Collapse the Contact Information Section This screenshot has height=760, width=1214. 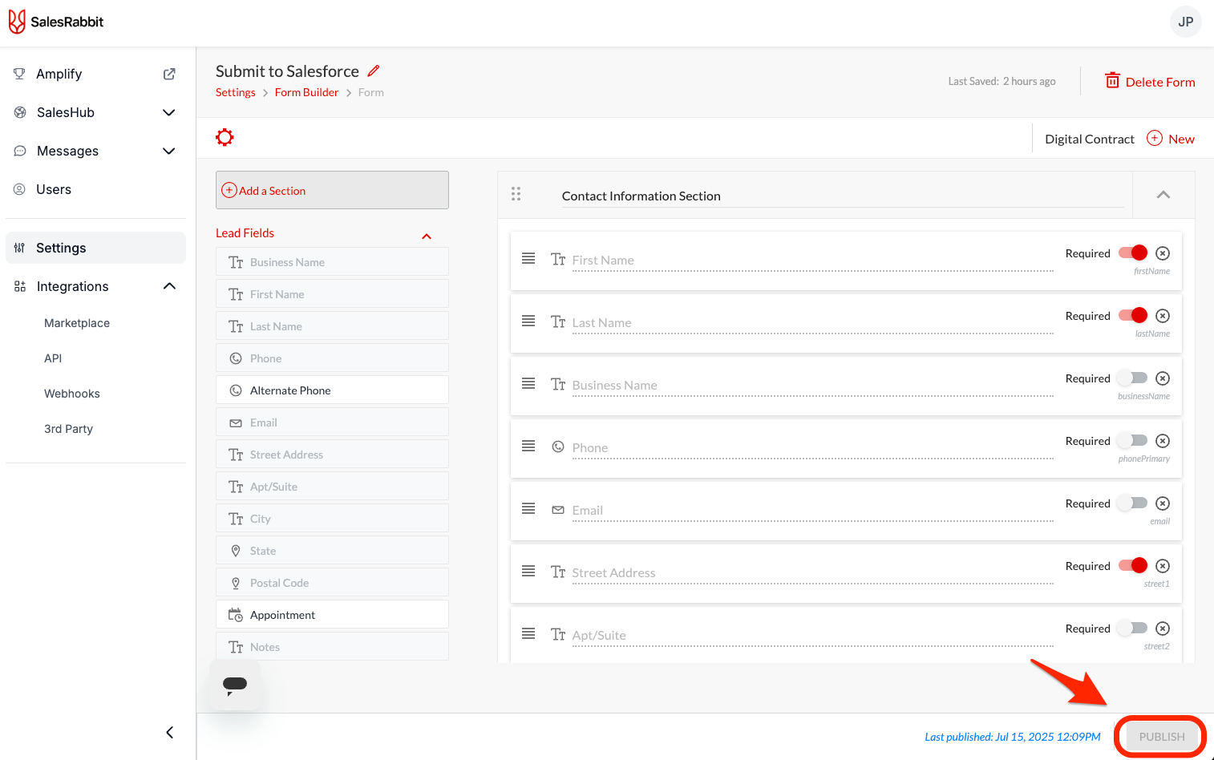point(1163,195)
